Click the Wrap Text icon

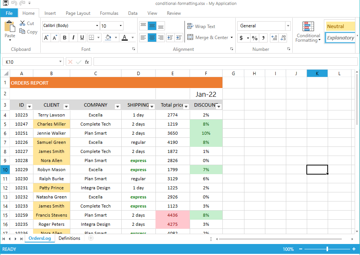(190, 27)
